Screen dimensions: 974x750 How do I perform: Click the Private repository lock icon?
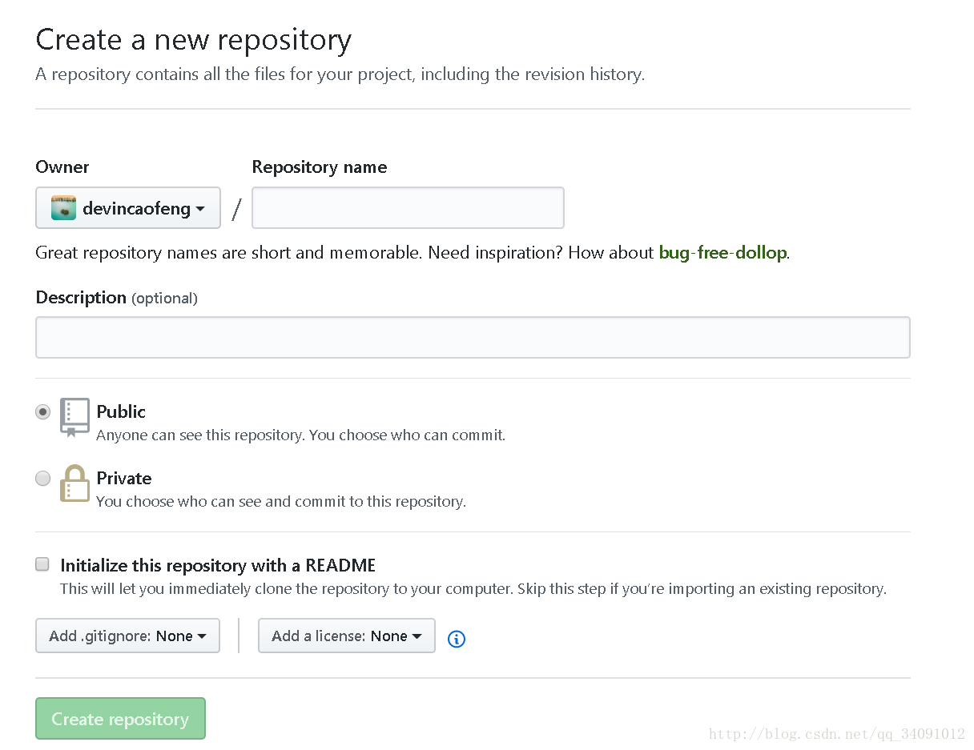(74, 484)
